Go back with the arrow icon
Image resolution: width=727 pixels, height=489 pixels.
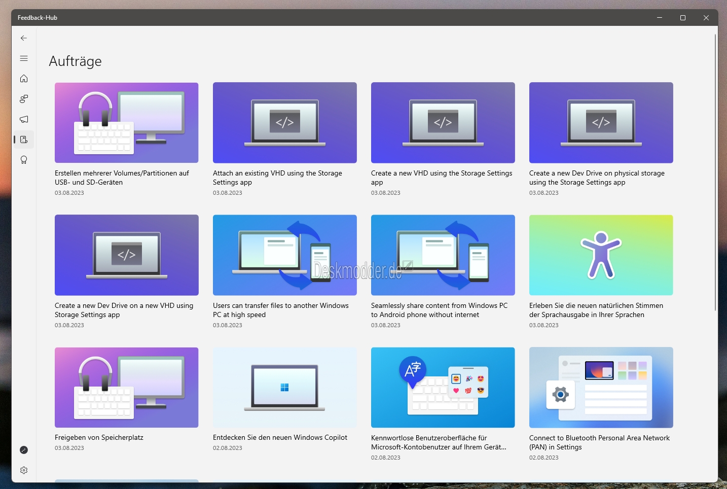tap(24, 38)
